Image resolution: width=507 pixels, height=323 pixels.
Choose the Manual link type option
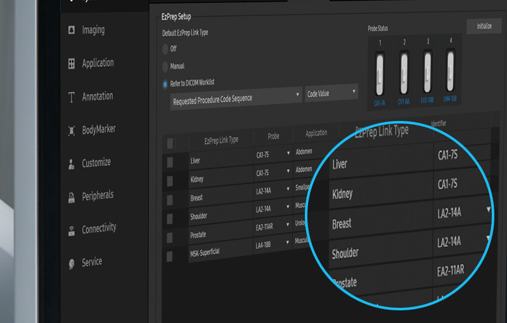coord(165,66)
